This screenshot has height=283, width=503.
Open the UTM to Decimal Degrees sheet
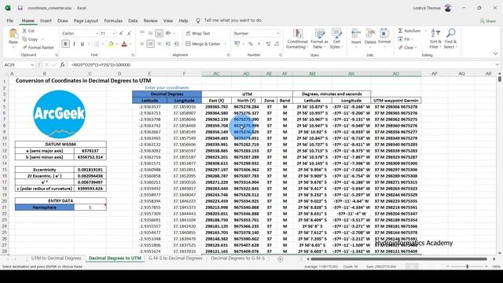pos(56,259)
